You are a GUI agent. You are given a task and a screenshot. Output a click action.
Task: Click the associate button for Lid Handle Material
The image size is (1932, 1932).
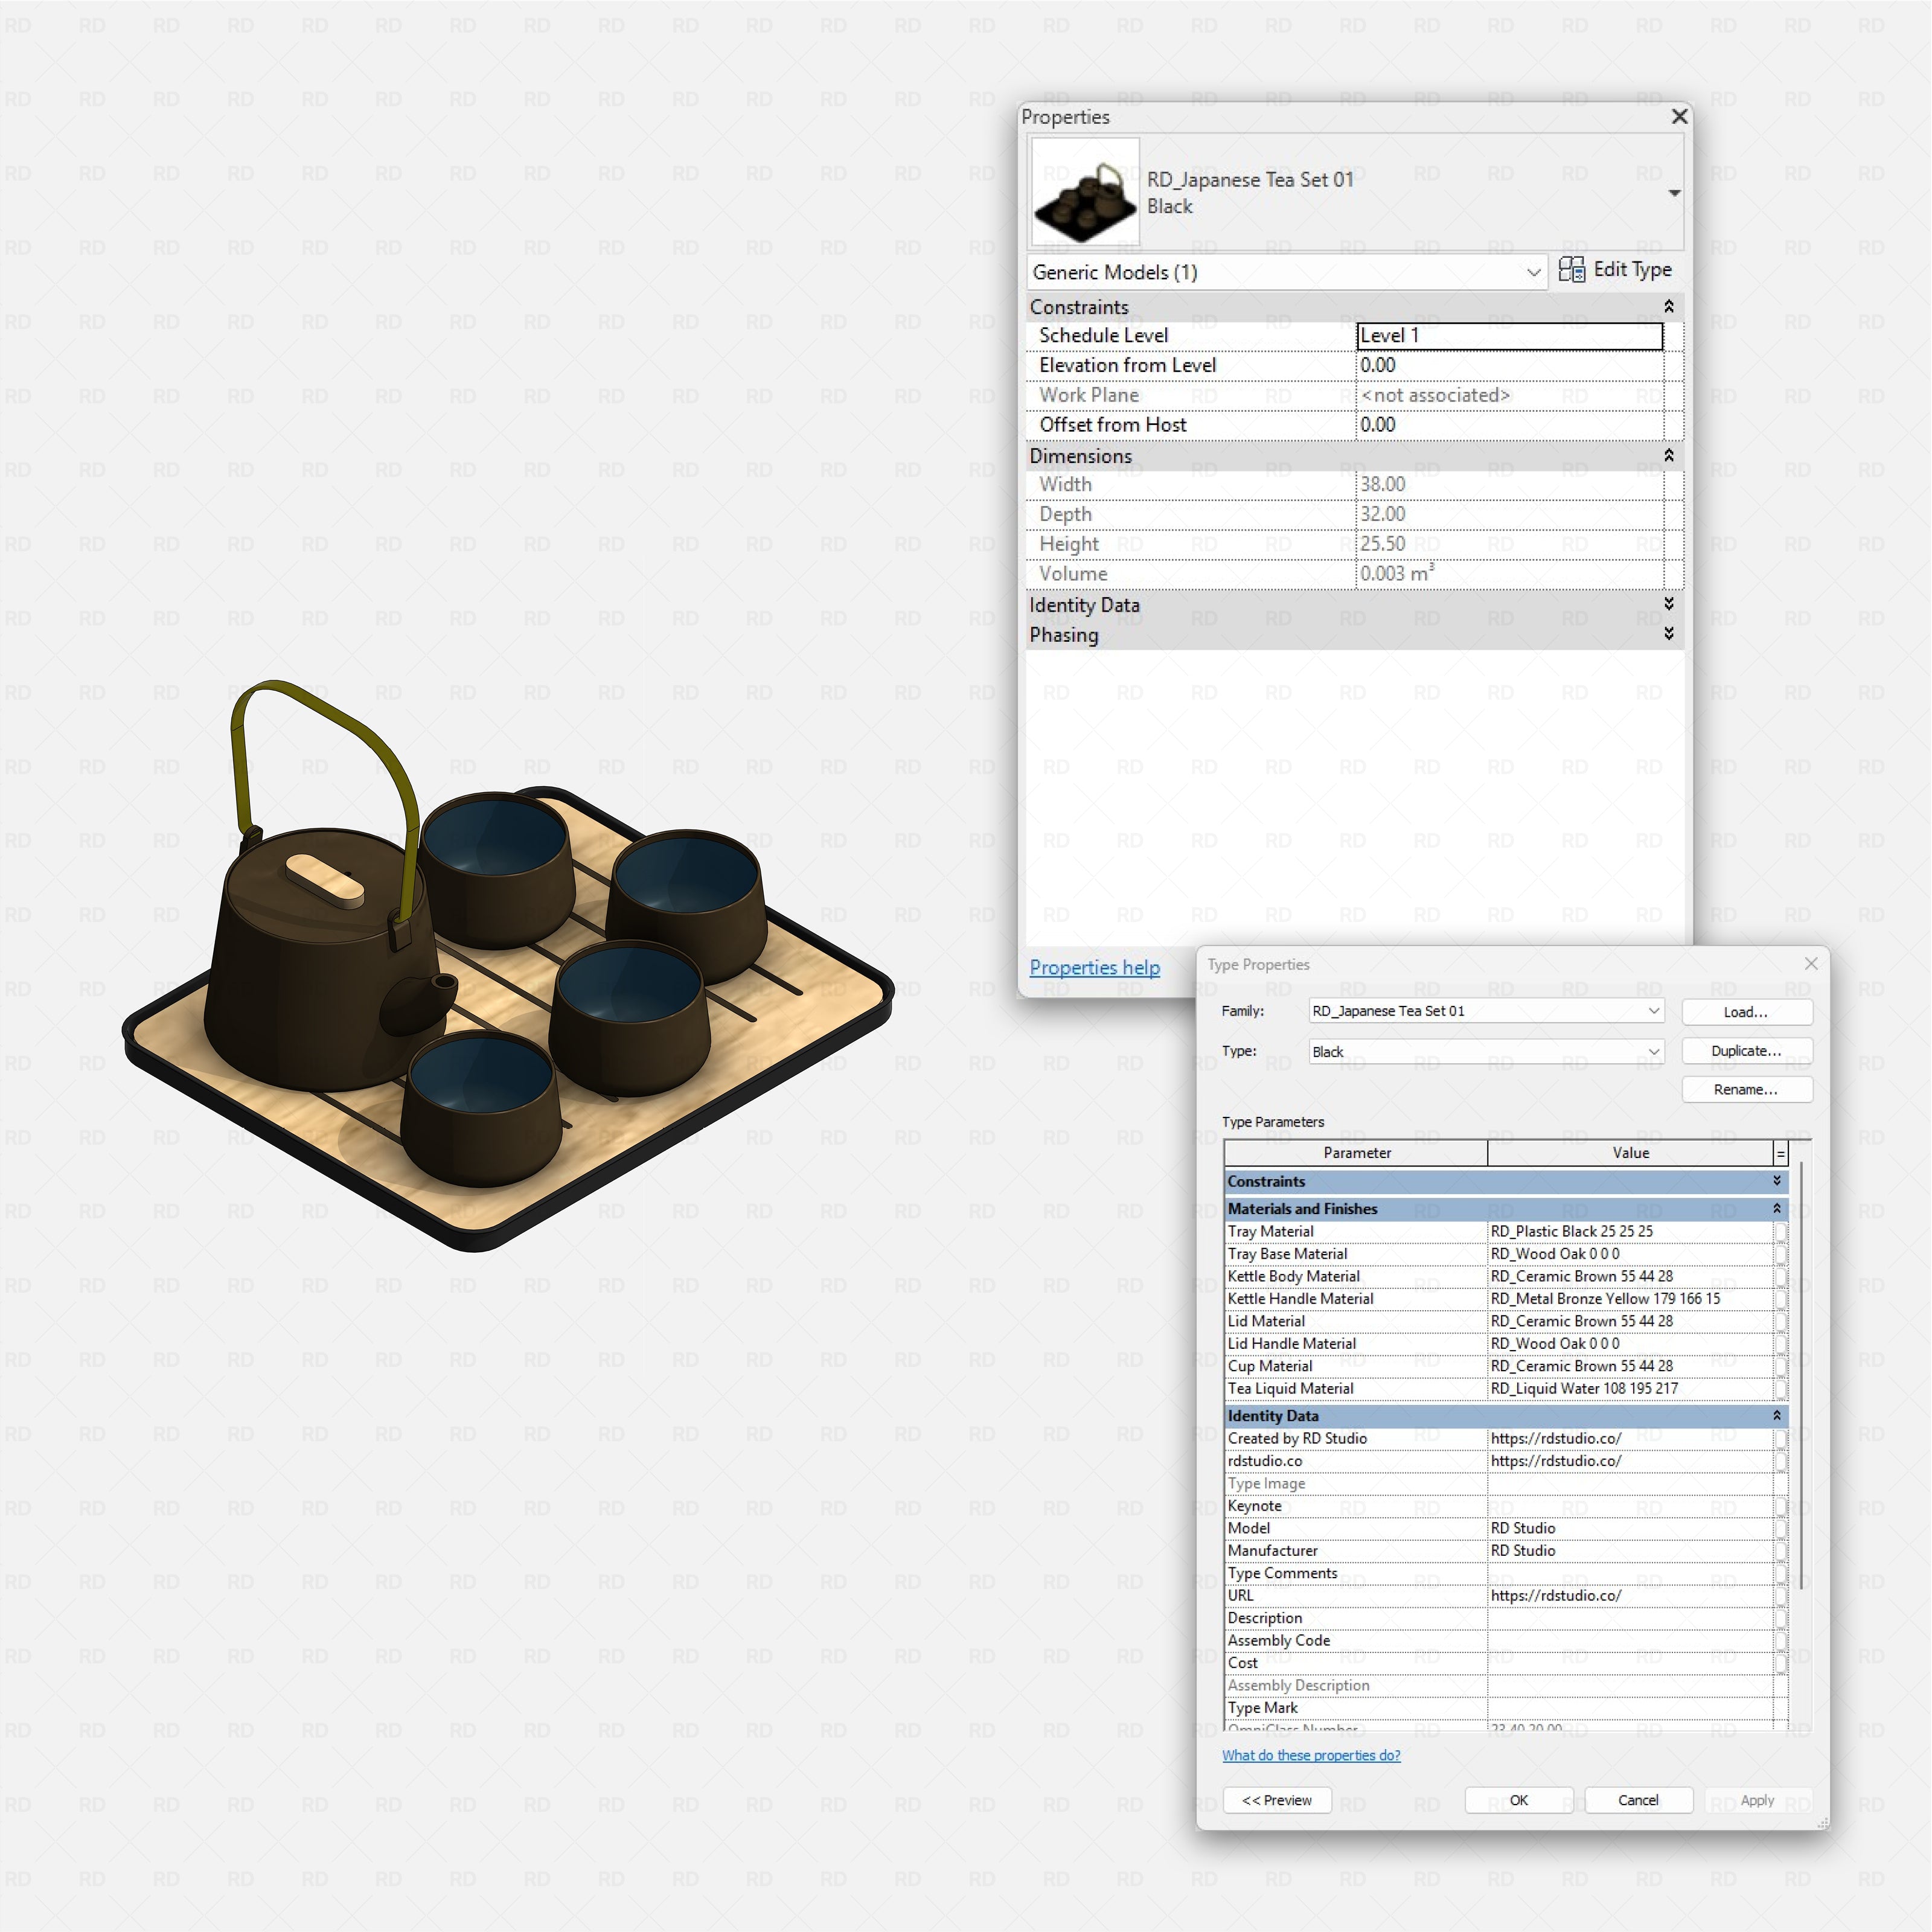point(1780,1344)
